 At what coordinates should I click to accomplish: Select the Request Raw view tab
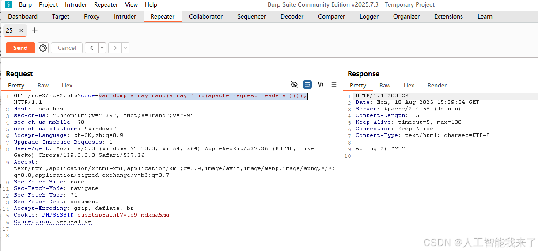43,85
